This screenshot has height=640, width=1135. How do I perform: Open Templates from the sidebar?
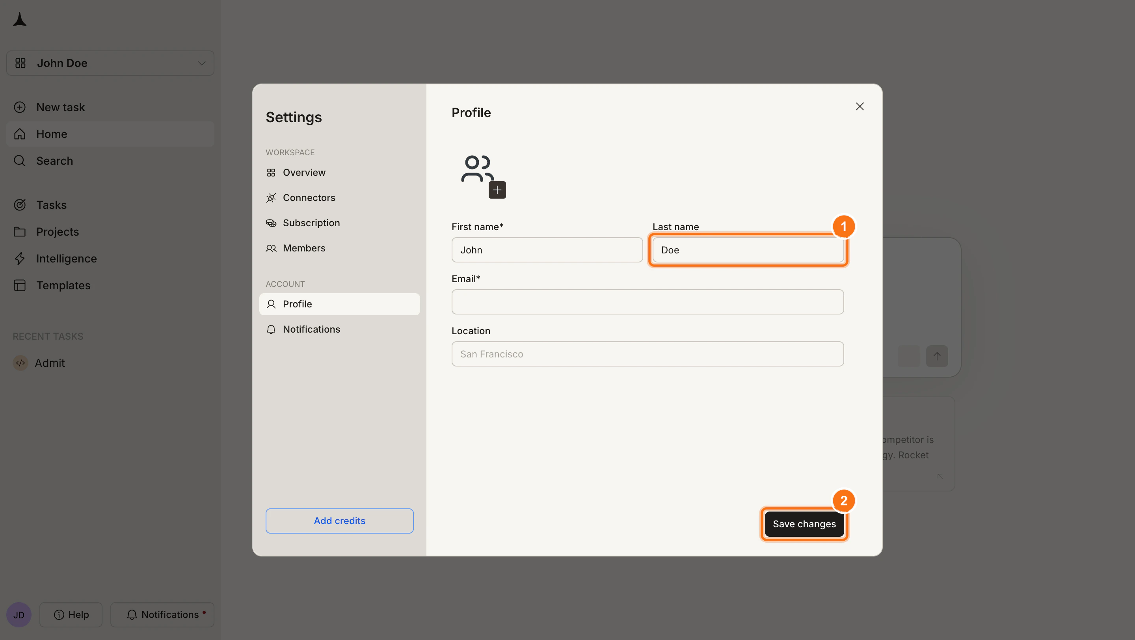(x=63, y=285)
